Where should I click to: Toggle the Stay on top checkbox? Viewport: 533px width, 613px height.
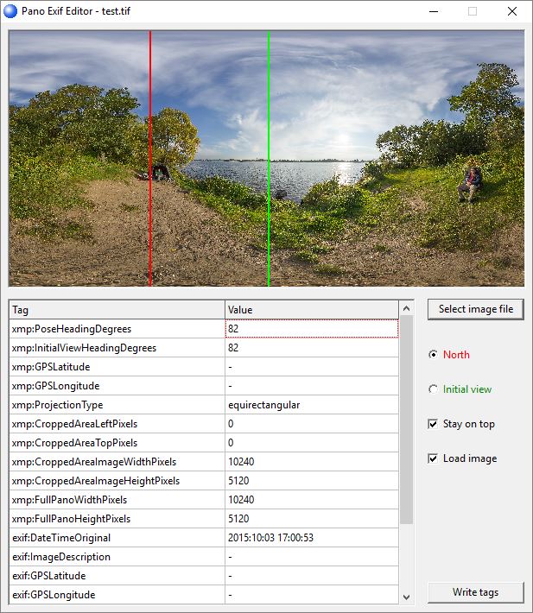(x=434, y=424)
